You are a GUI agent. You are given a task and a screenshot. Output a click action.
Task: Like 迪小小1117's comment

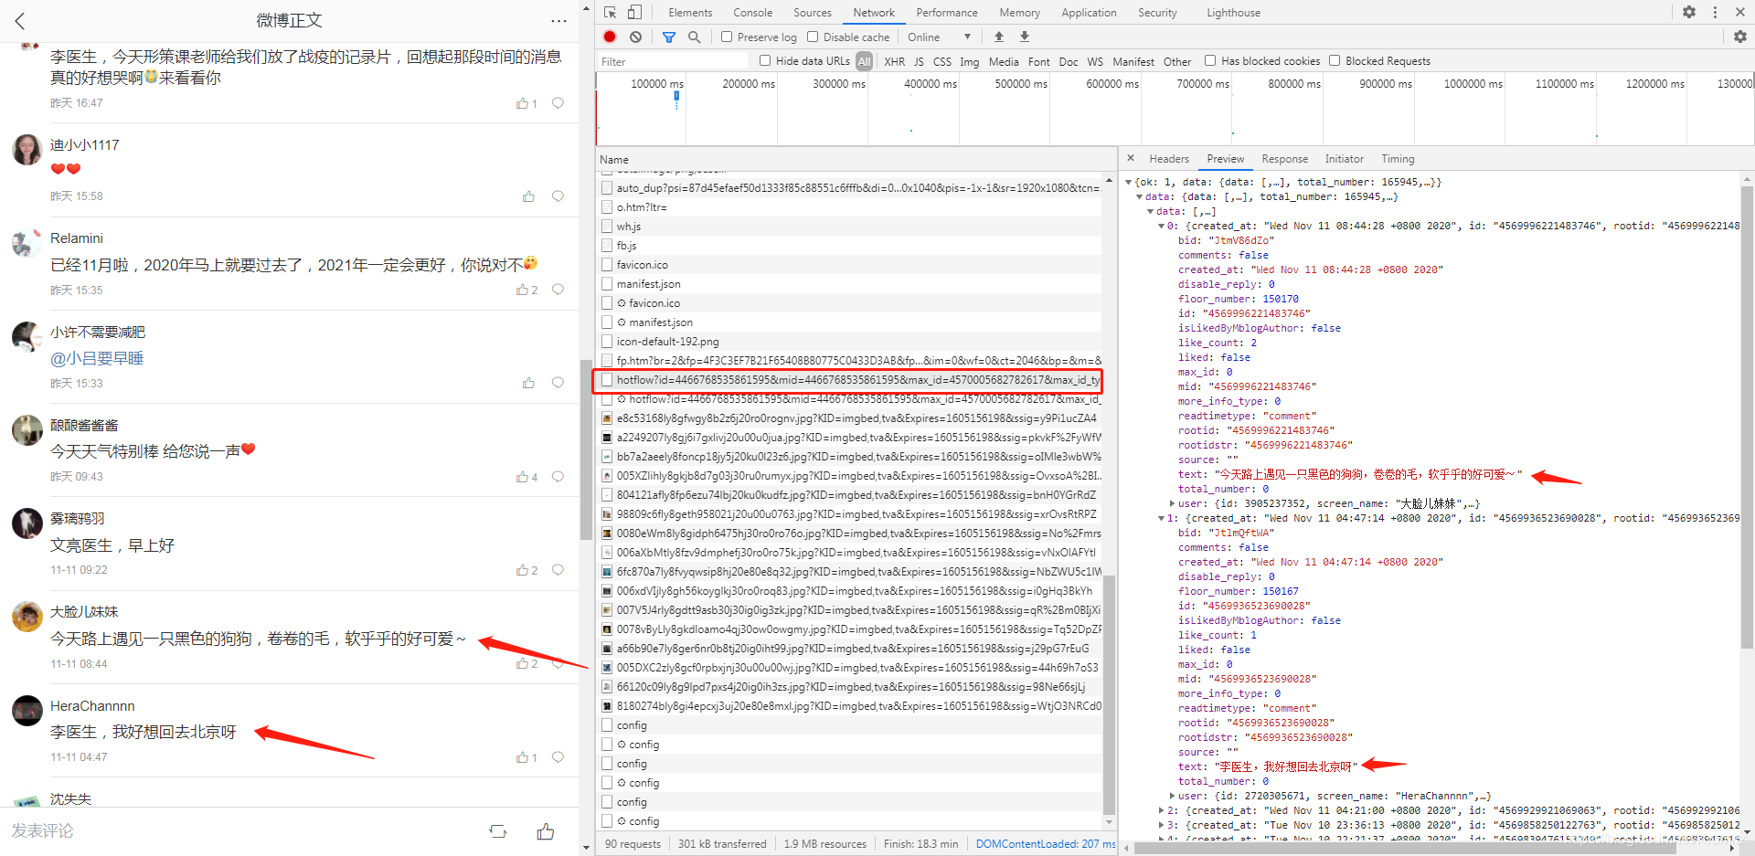pos(528,196)
